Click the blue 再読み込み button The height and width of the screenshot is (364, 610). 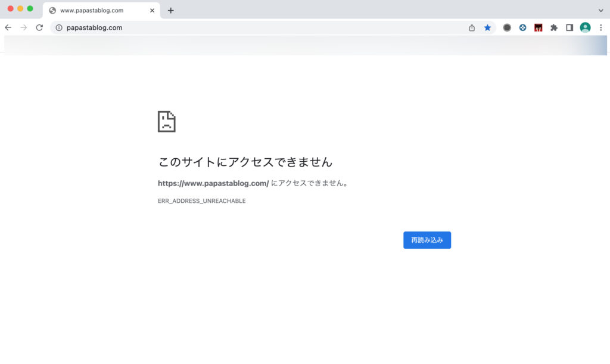click(427, 240)
